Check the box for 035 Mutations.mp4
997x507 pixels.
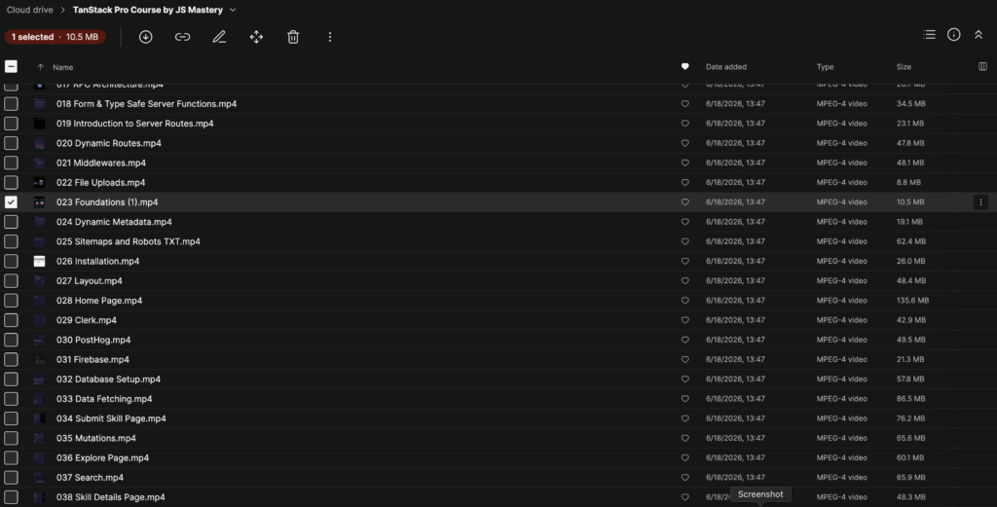click(x=11, y=438)
